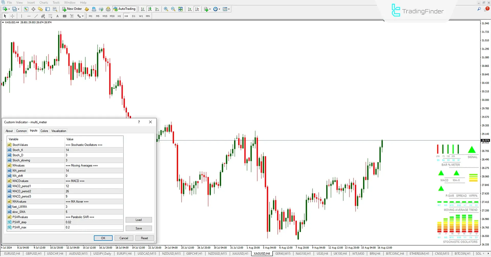Viewport: 491px width, 257px height.
Task: Pick the Fibonacci retracement tool
Action: coord(50,16)
